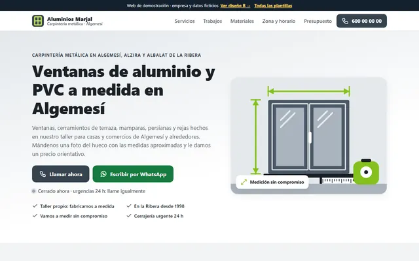Click 'Vamos a medir sin compromiso' text
This screenshot has height=261, width=419.
pyautogui.click(x=74, y=216)
